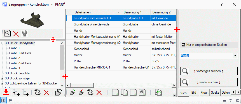Screen dimensions: 241x104
Task: Click replace document green arrow icon
Action: pos(158,92)
